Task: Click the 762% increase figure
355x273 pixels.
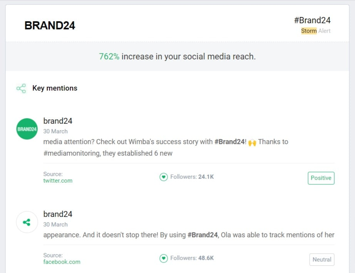Action: (x=109, y=56)
